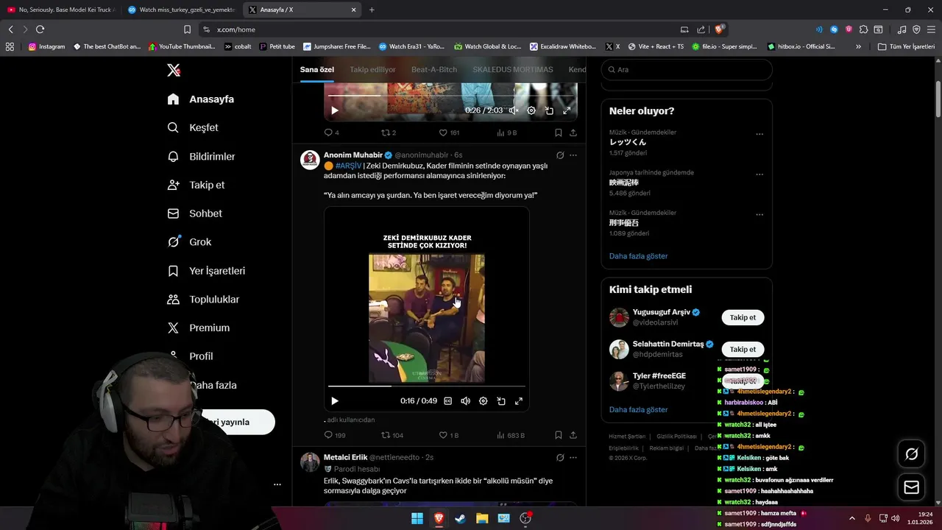Bookmark this page in address bar
Viewport: 942px width, 530px height.
(187, 29)
